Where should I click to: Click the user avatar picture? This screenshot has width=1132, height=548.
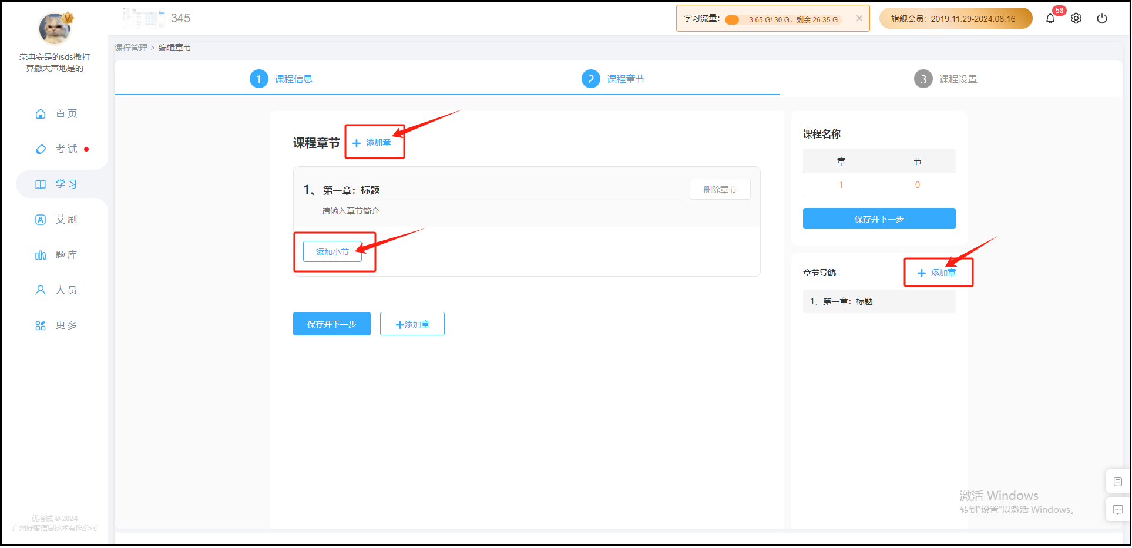(x=55, y=28)
